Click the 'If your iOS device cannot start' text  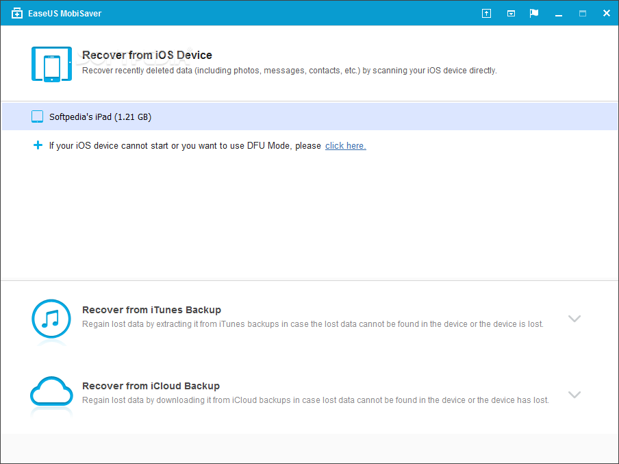point(185,146)
